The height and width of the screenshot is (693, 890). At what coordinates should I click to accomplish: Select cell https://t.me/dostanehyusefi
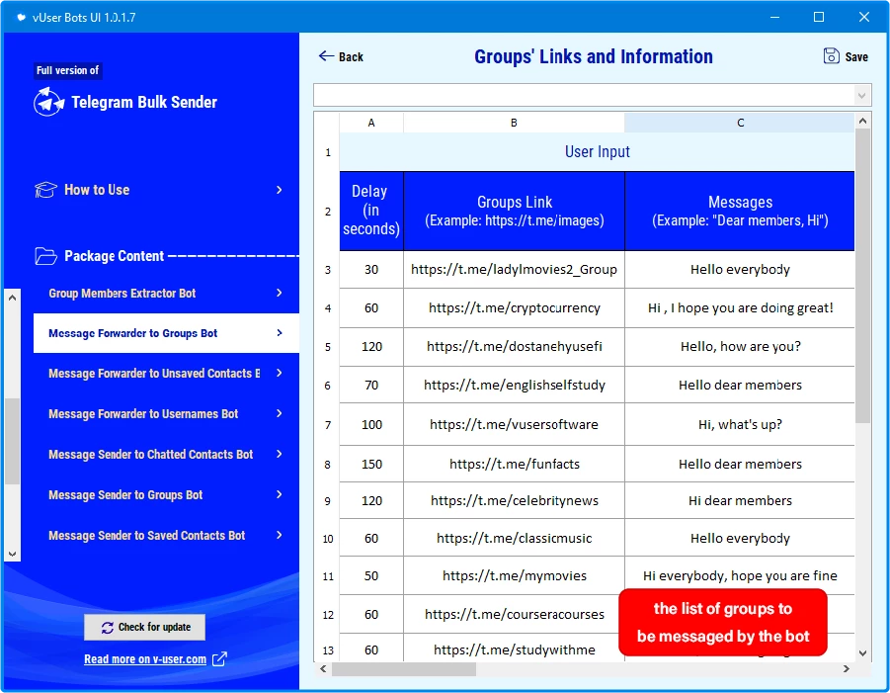pos(515,346)
